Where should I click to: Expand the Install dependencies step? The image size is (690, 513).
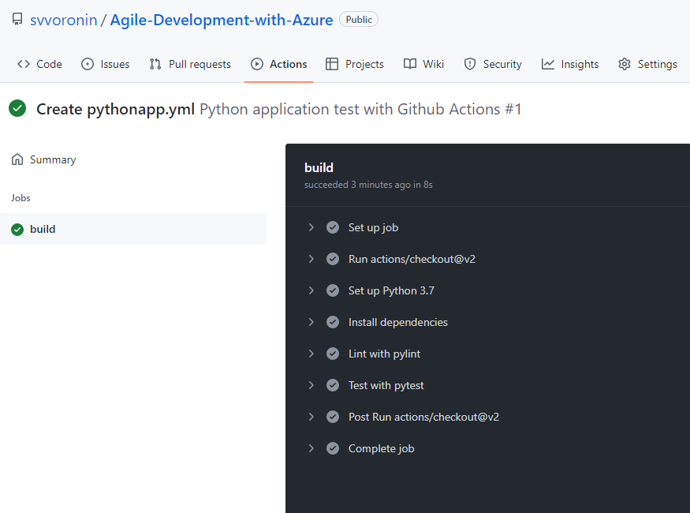click(x=311, y=322)
